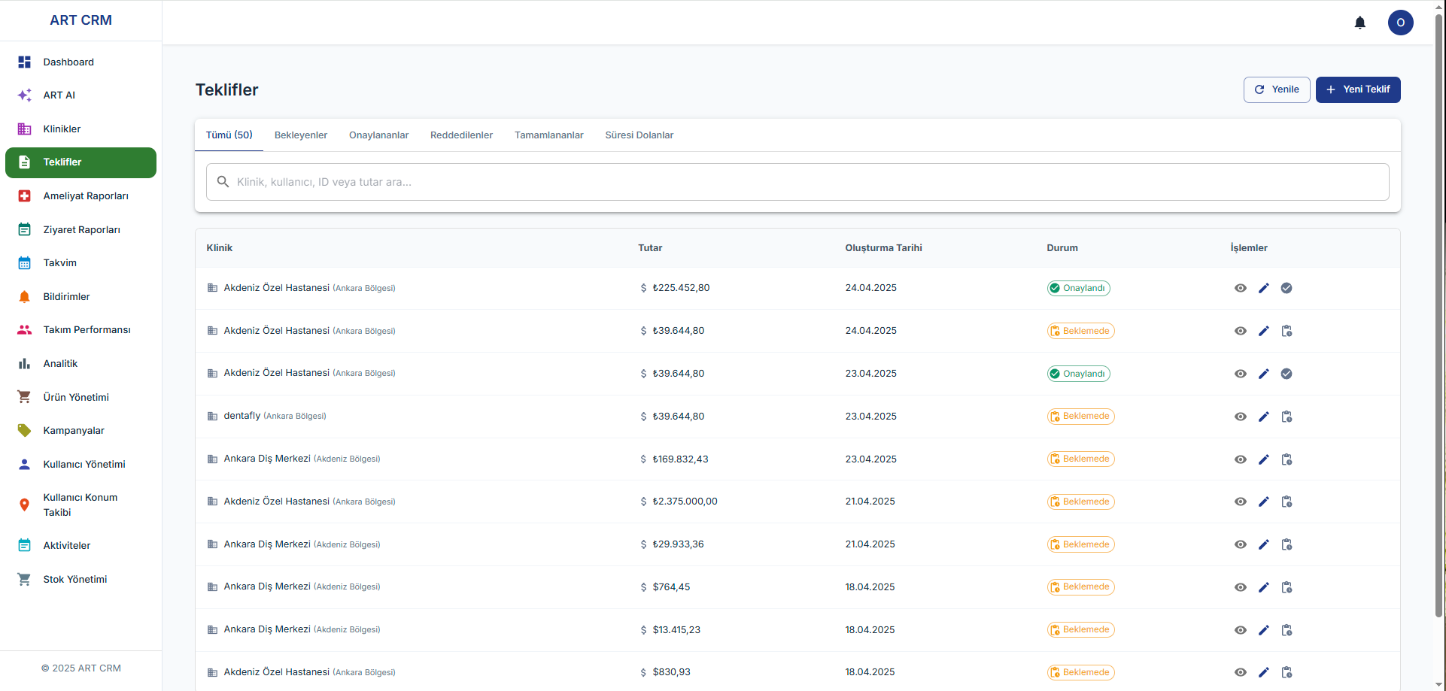1446x691 pixels.
Task: Edit the dentafly offer with the pencil icon
Action: click(x=1263, y=417)
